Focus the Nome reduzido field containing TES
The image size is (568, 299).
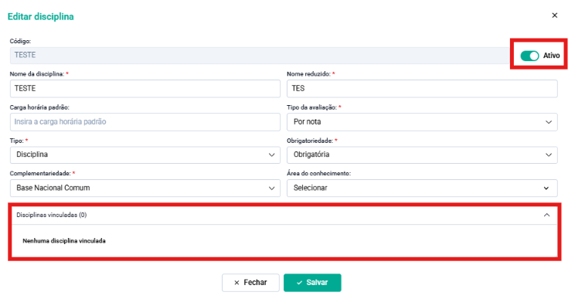coord(422,89)
